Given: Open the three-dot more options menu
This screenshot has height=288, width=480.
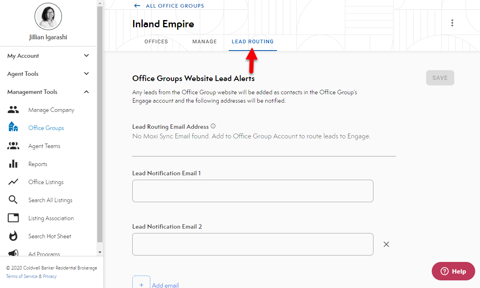Looking at the screenshot, I should click(x=452, y=23).
